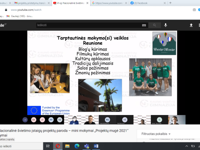
Task: Launch Microsoft Edge from the taskbar
Action: pos(77,146)
